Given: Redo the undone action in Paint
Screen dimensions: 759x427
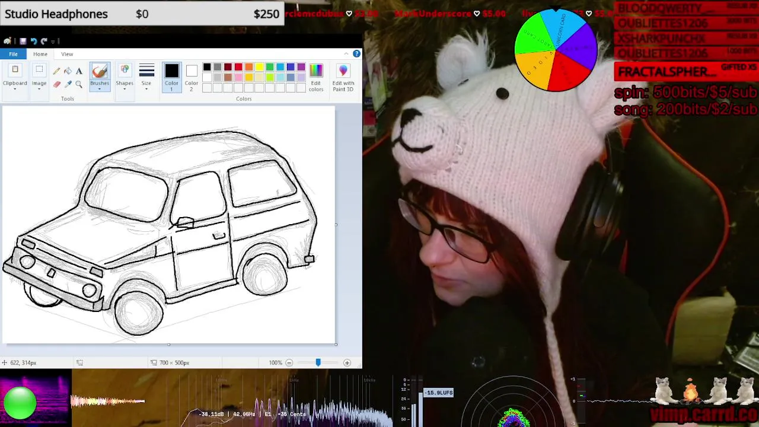Looking at the screenshot, I should pos(44,41).
